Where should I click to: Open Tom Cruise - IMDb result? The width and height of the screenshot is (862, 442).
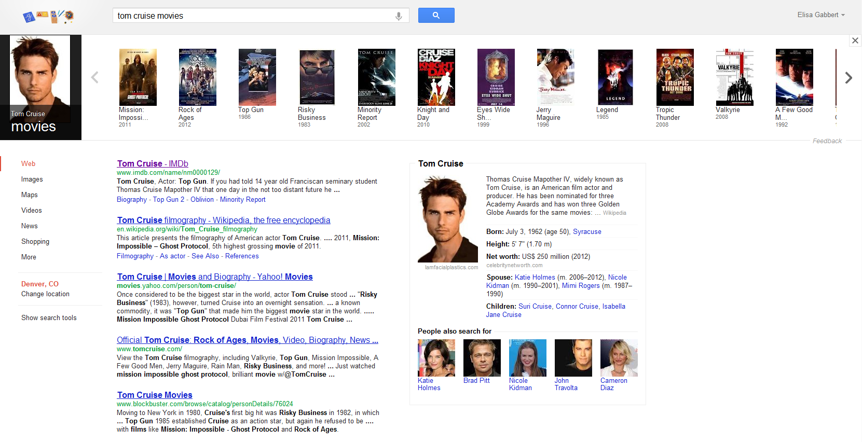[x=153, y=163]
